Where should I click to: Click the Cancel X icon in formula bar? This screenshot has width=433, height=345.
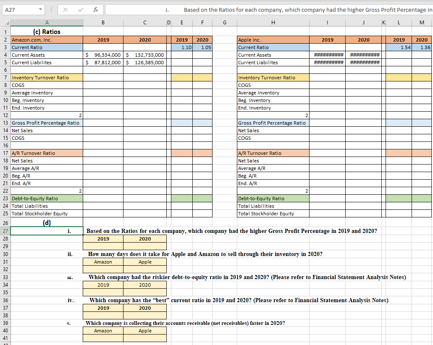click(x=66, y=10)
